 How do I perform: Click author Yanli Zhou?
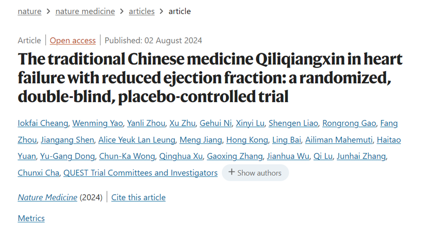[146, 123]
